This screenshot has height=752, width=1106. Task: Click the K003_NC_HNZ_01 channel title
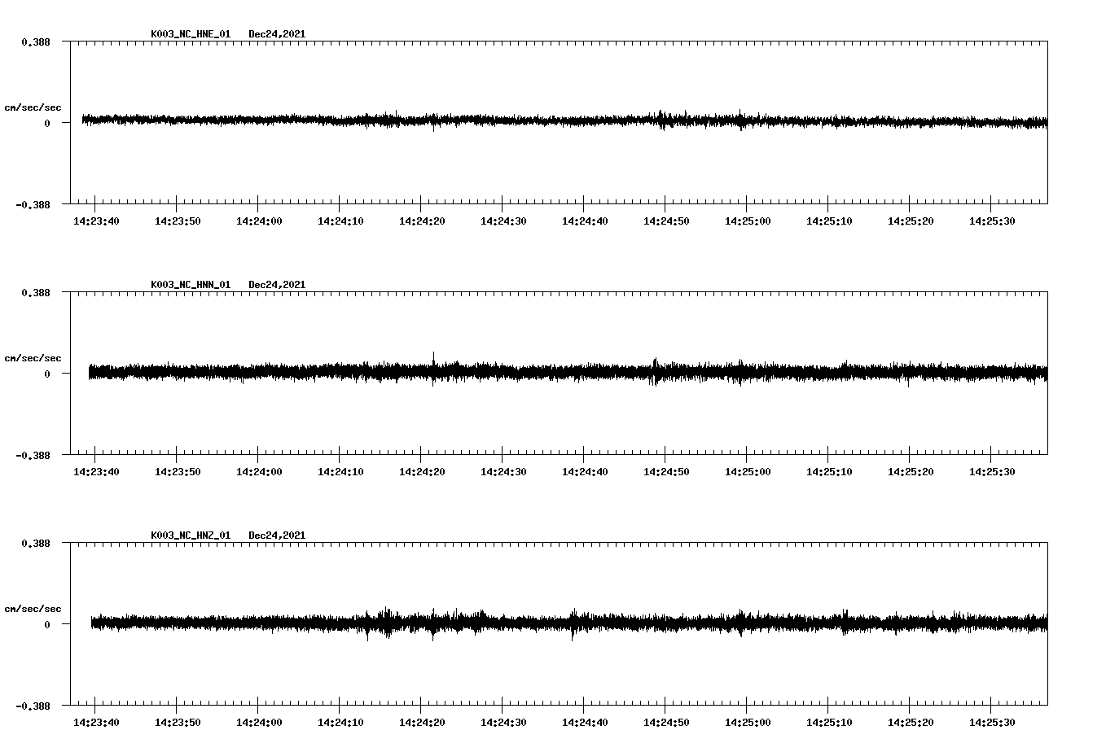coord(191,536)
